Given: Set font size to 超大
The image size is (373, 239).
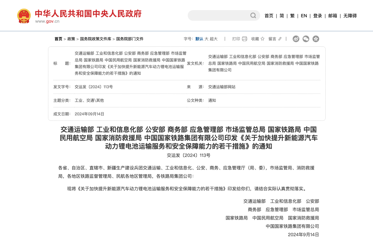Looking at the screenshot, I should (214, 39).
